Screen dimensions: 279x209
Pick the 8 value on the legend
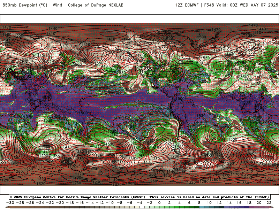199,203
